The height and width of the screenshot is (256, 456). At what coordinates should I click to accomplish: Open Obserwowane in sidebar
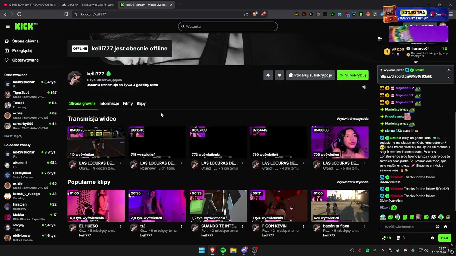coord(25,60)
